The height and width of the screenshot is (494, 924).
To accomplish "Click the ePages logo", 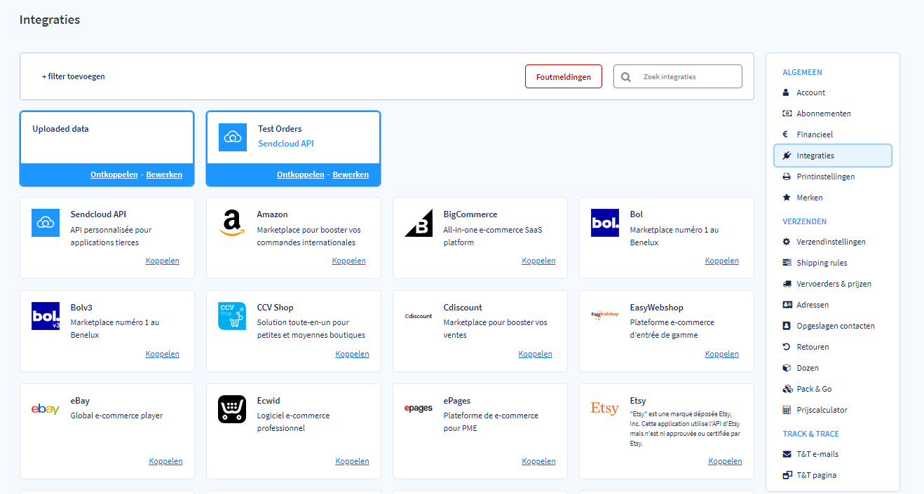I will point(419,409).
